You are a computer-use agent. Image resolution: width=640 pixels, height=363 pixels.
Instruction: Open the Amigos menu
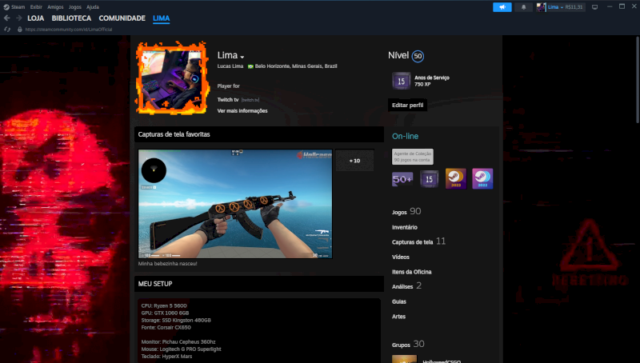(55, 6)
